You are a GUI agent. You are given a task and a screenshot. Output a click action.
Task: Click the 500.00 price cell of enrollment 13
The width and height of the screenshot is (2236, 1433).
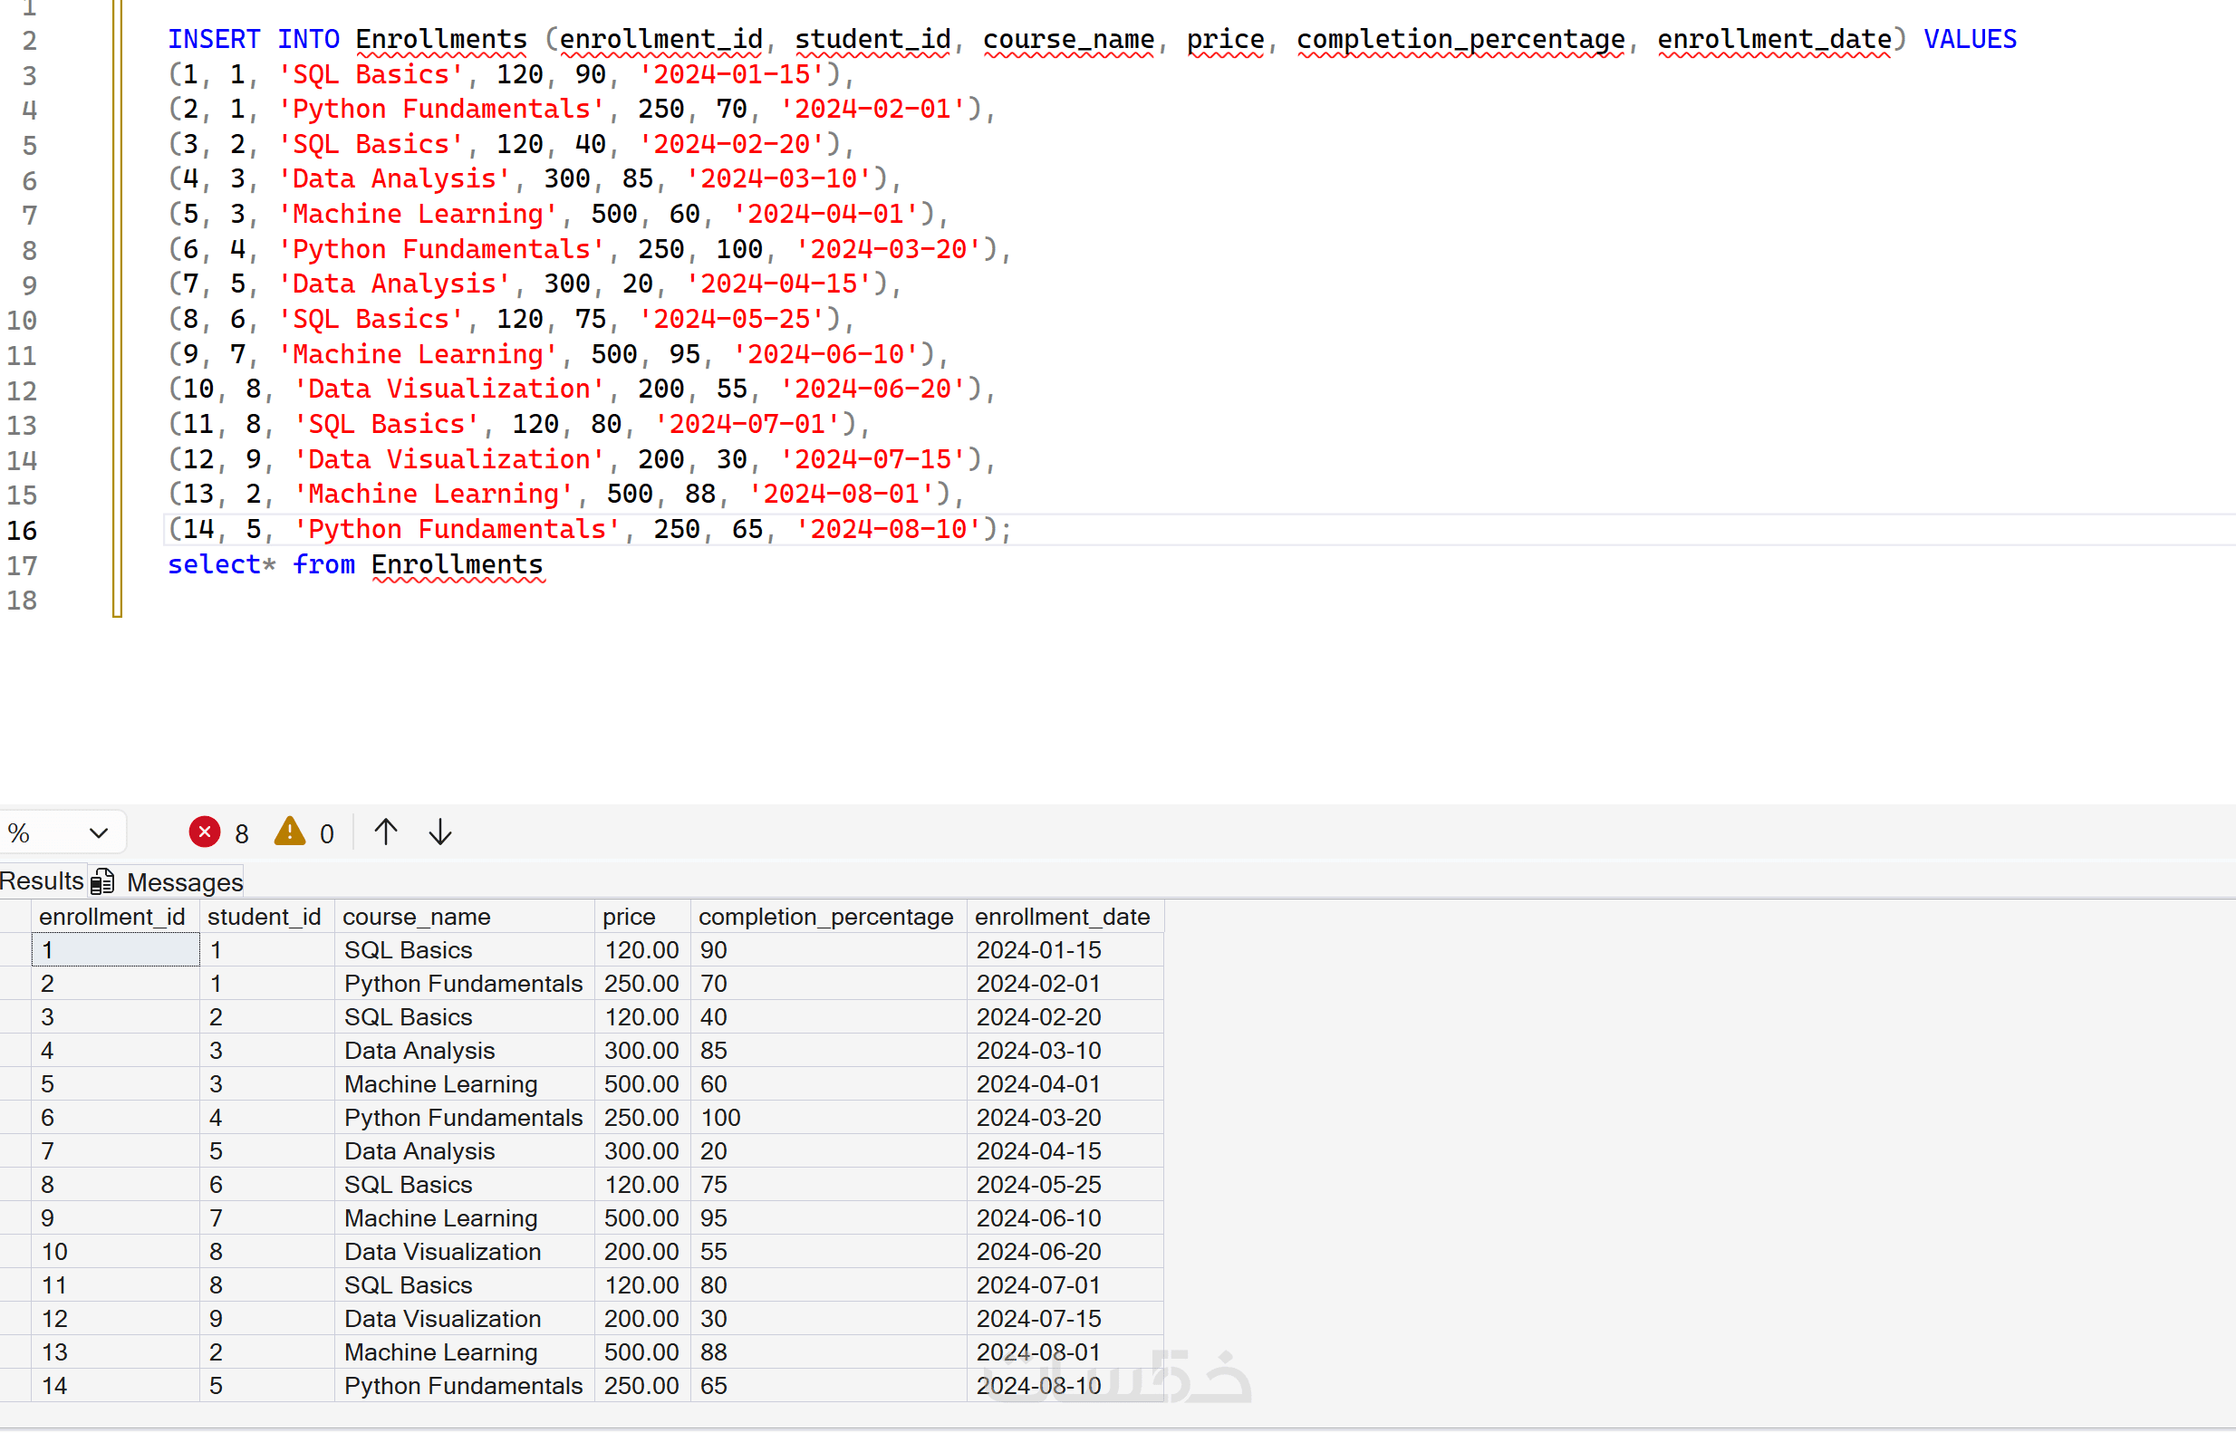(x=641, y=1352)
